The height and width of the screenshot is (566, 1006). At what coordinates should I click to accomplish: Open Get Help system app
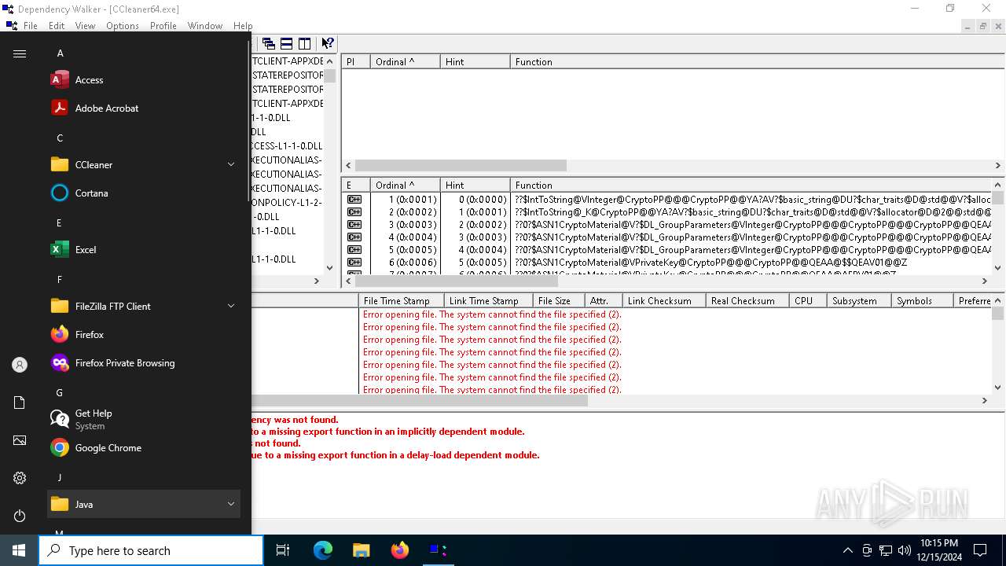pos(144,419)
